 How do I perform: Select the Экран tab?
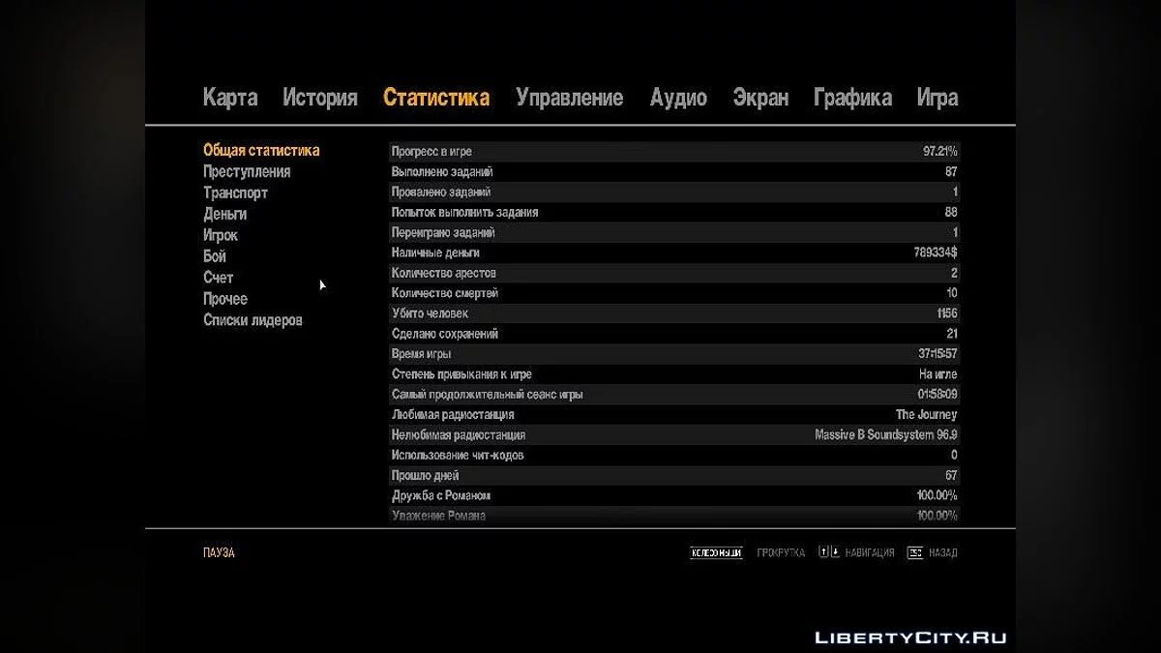tap(760, 98)
